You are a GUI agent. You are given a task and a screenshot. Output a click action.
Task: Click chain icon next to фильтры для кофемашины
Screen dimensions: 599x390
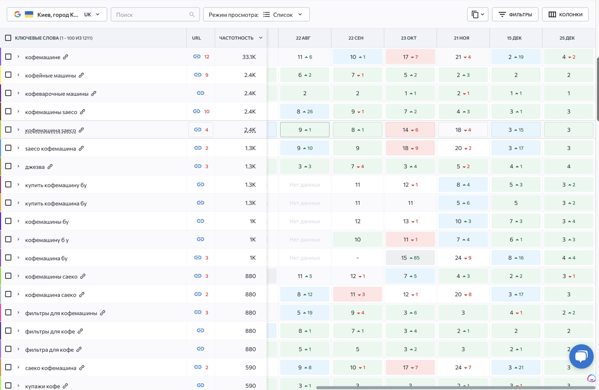pos(102,313)
